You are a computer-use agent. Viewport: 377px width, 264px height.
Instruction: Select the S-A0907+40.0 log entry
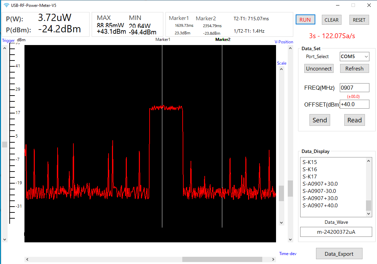pyautogui.click(x=320, y=205)
